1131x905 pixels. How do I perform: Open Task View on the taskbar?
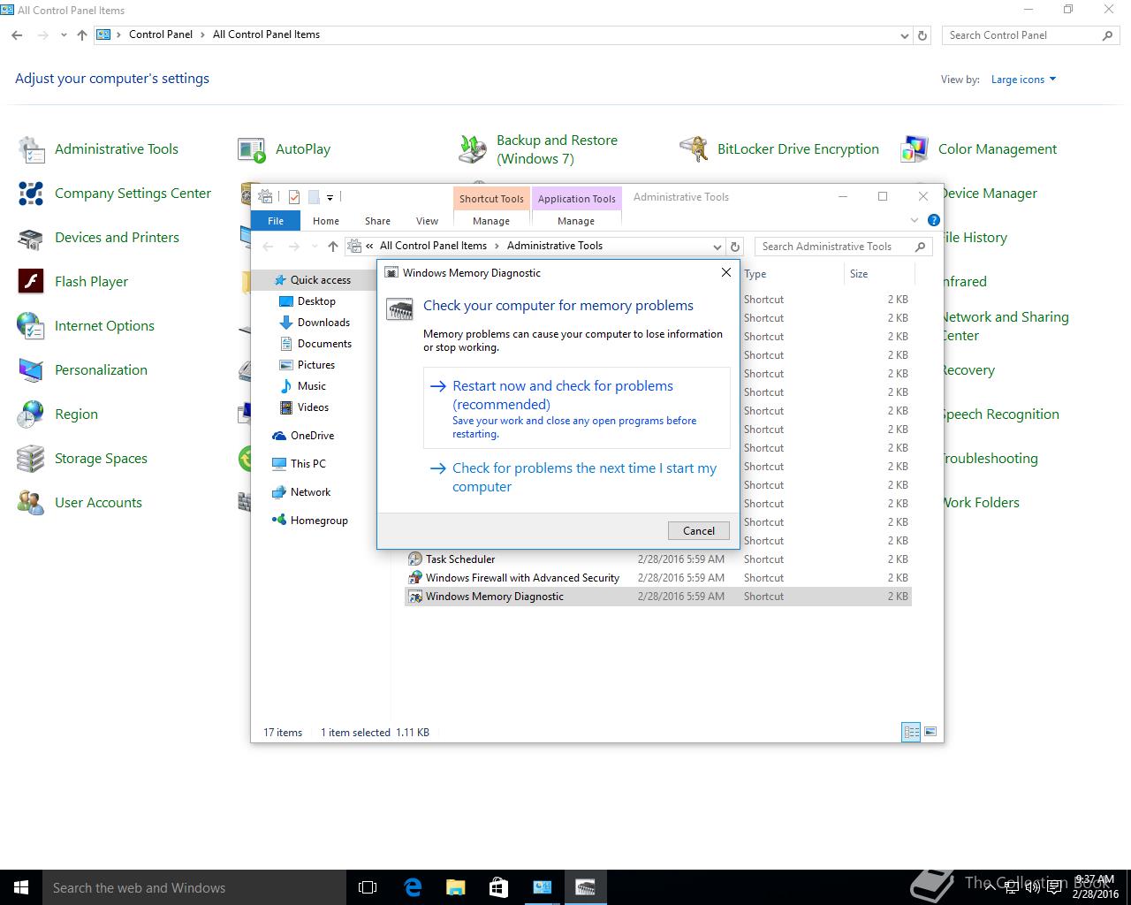pos(368,887)
